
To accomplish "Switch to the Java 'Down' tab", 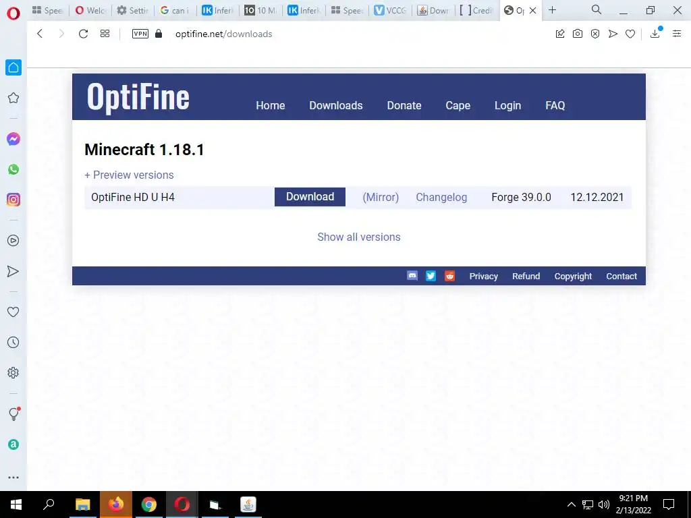I will tap(433, 10).
